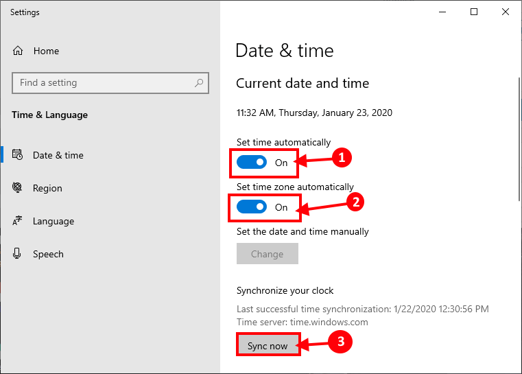This screenshot has width=522, height=374.
Task: Click the 'Set time automatically' label
Action: [x=284, y=142]
